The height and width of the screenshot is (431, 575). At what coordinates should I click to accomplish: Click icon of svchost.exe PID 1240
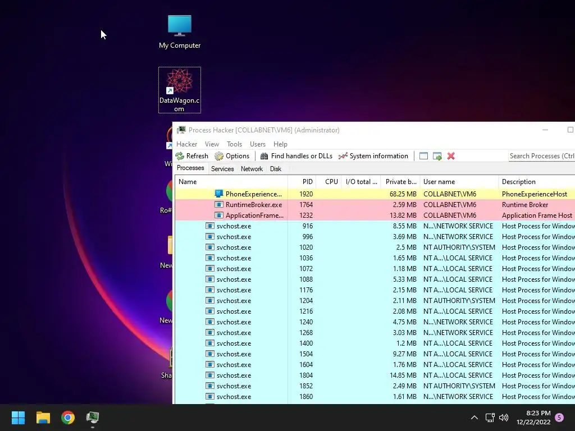point(210,322)
